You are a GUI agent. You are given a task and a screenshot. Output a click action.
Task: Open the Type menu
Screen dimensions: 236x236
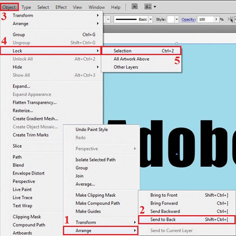click(26, 7)
